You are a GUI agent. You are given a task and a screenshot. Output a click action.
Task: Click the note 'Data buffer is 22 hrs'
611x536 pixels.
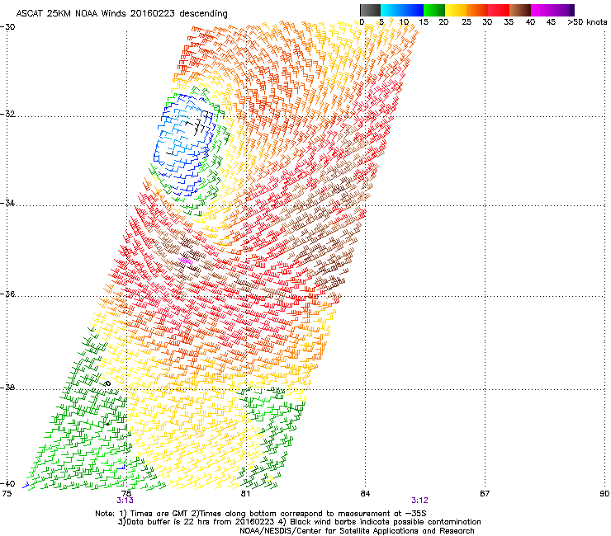point(167,522)
